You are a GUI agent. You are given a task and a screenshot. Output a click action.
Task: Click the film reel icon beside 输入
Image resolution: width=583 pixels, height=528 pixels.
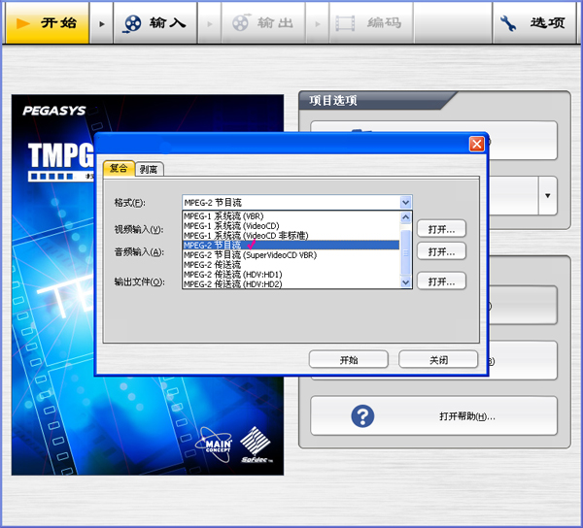click(132, 23)
